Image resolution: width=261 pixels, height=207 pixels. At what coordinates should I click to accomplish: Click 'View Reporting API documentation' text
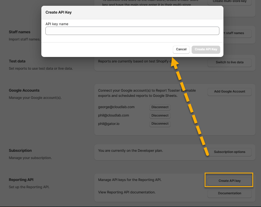[127, 192]
